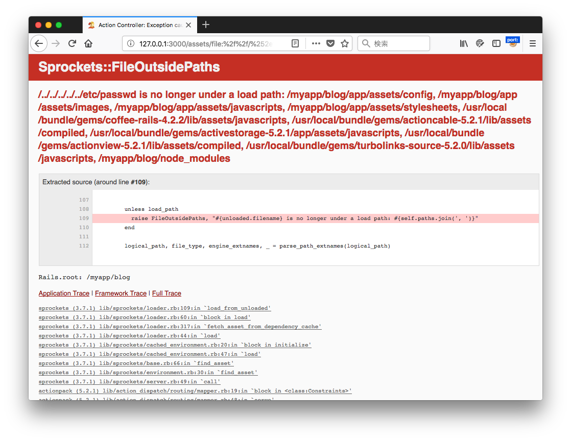Open trace base.rb:66 find_asset
This screenshot has width=571, height=441.
click(136, 363)
